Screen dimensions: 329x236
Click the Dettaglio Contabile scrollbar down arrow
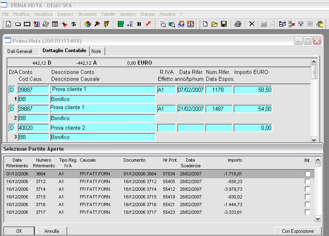point(314,140)
